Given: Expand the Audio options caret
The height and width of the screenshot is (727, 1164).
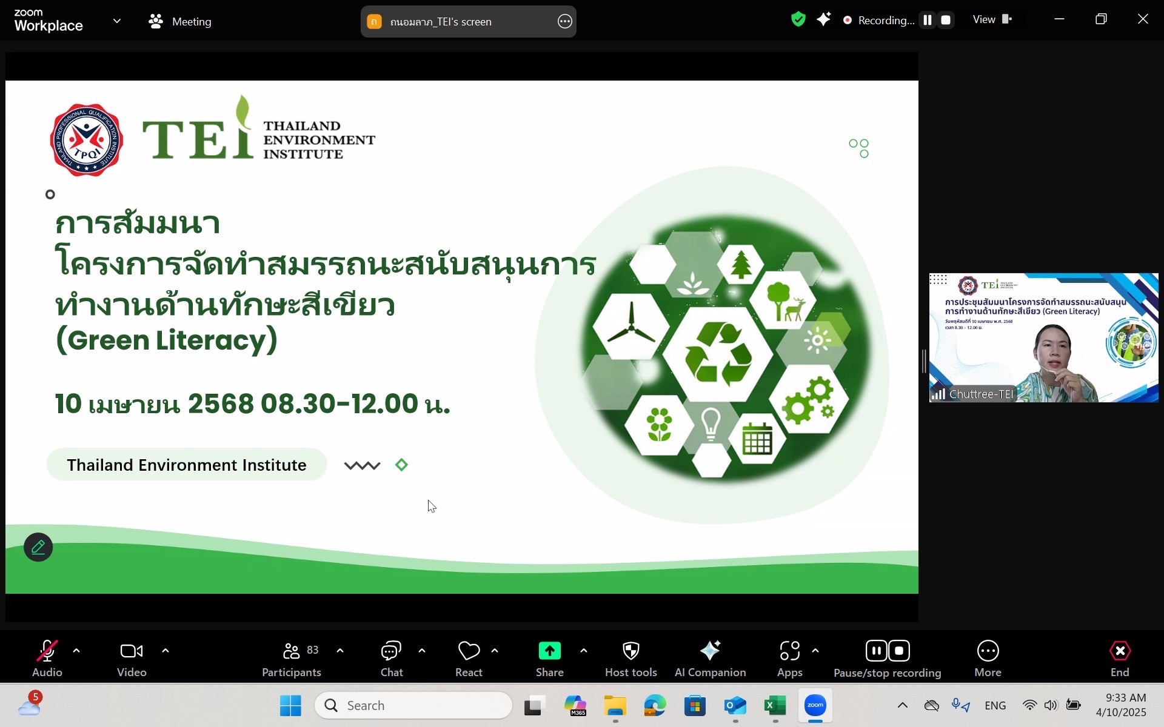Looking at the screenshot, I should (x=76, y=651).
